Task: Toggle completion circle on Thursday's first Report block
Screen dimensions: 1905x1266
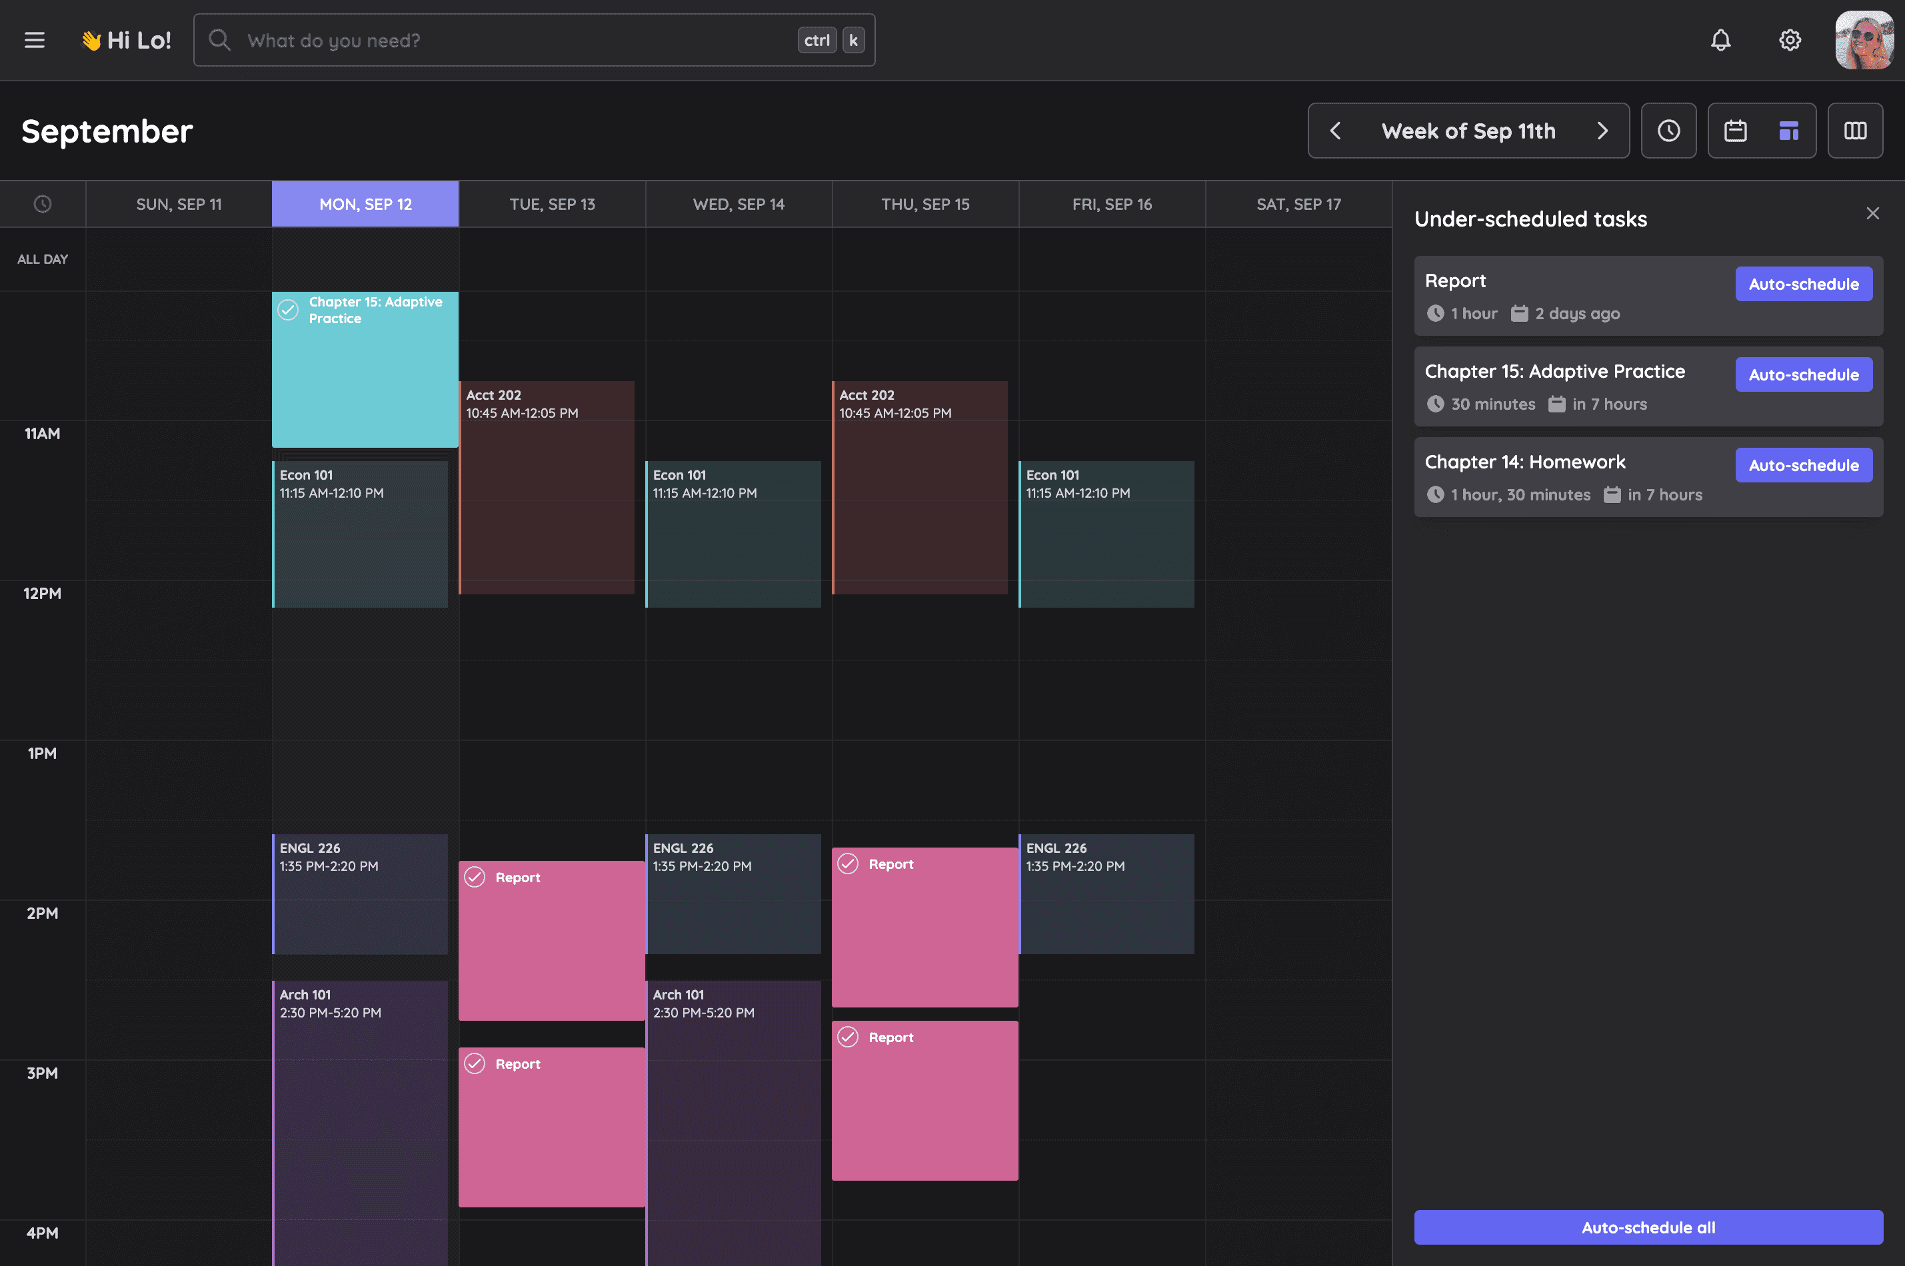Action: pos(848,863)
